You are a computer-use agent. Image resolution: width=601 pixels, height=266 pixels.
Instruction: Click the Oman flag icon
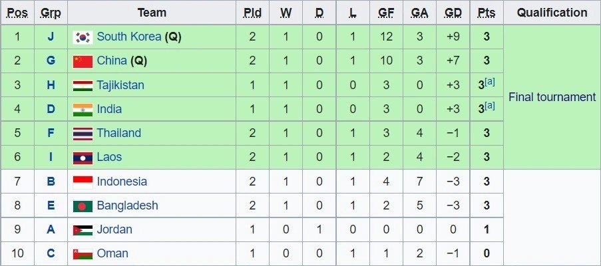click(83, 253)
